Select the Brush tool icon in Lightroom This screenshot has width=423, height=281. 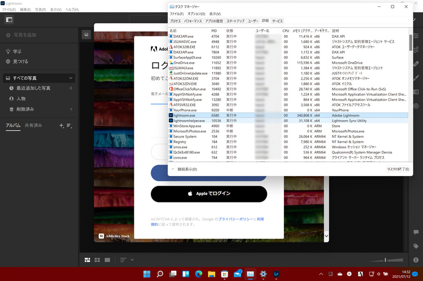(416, 77)
